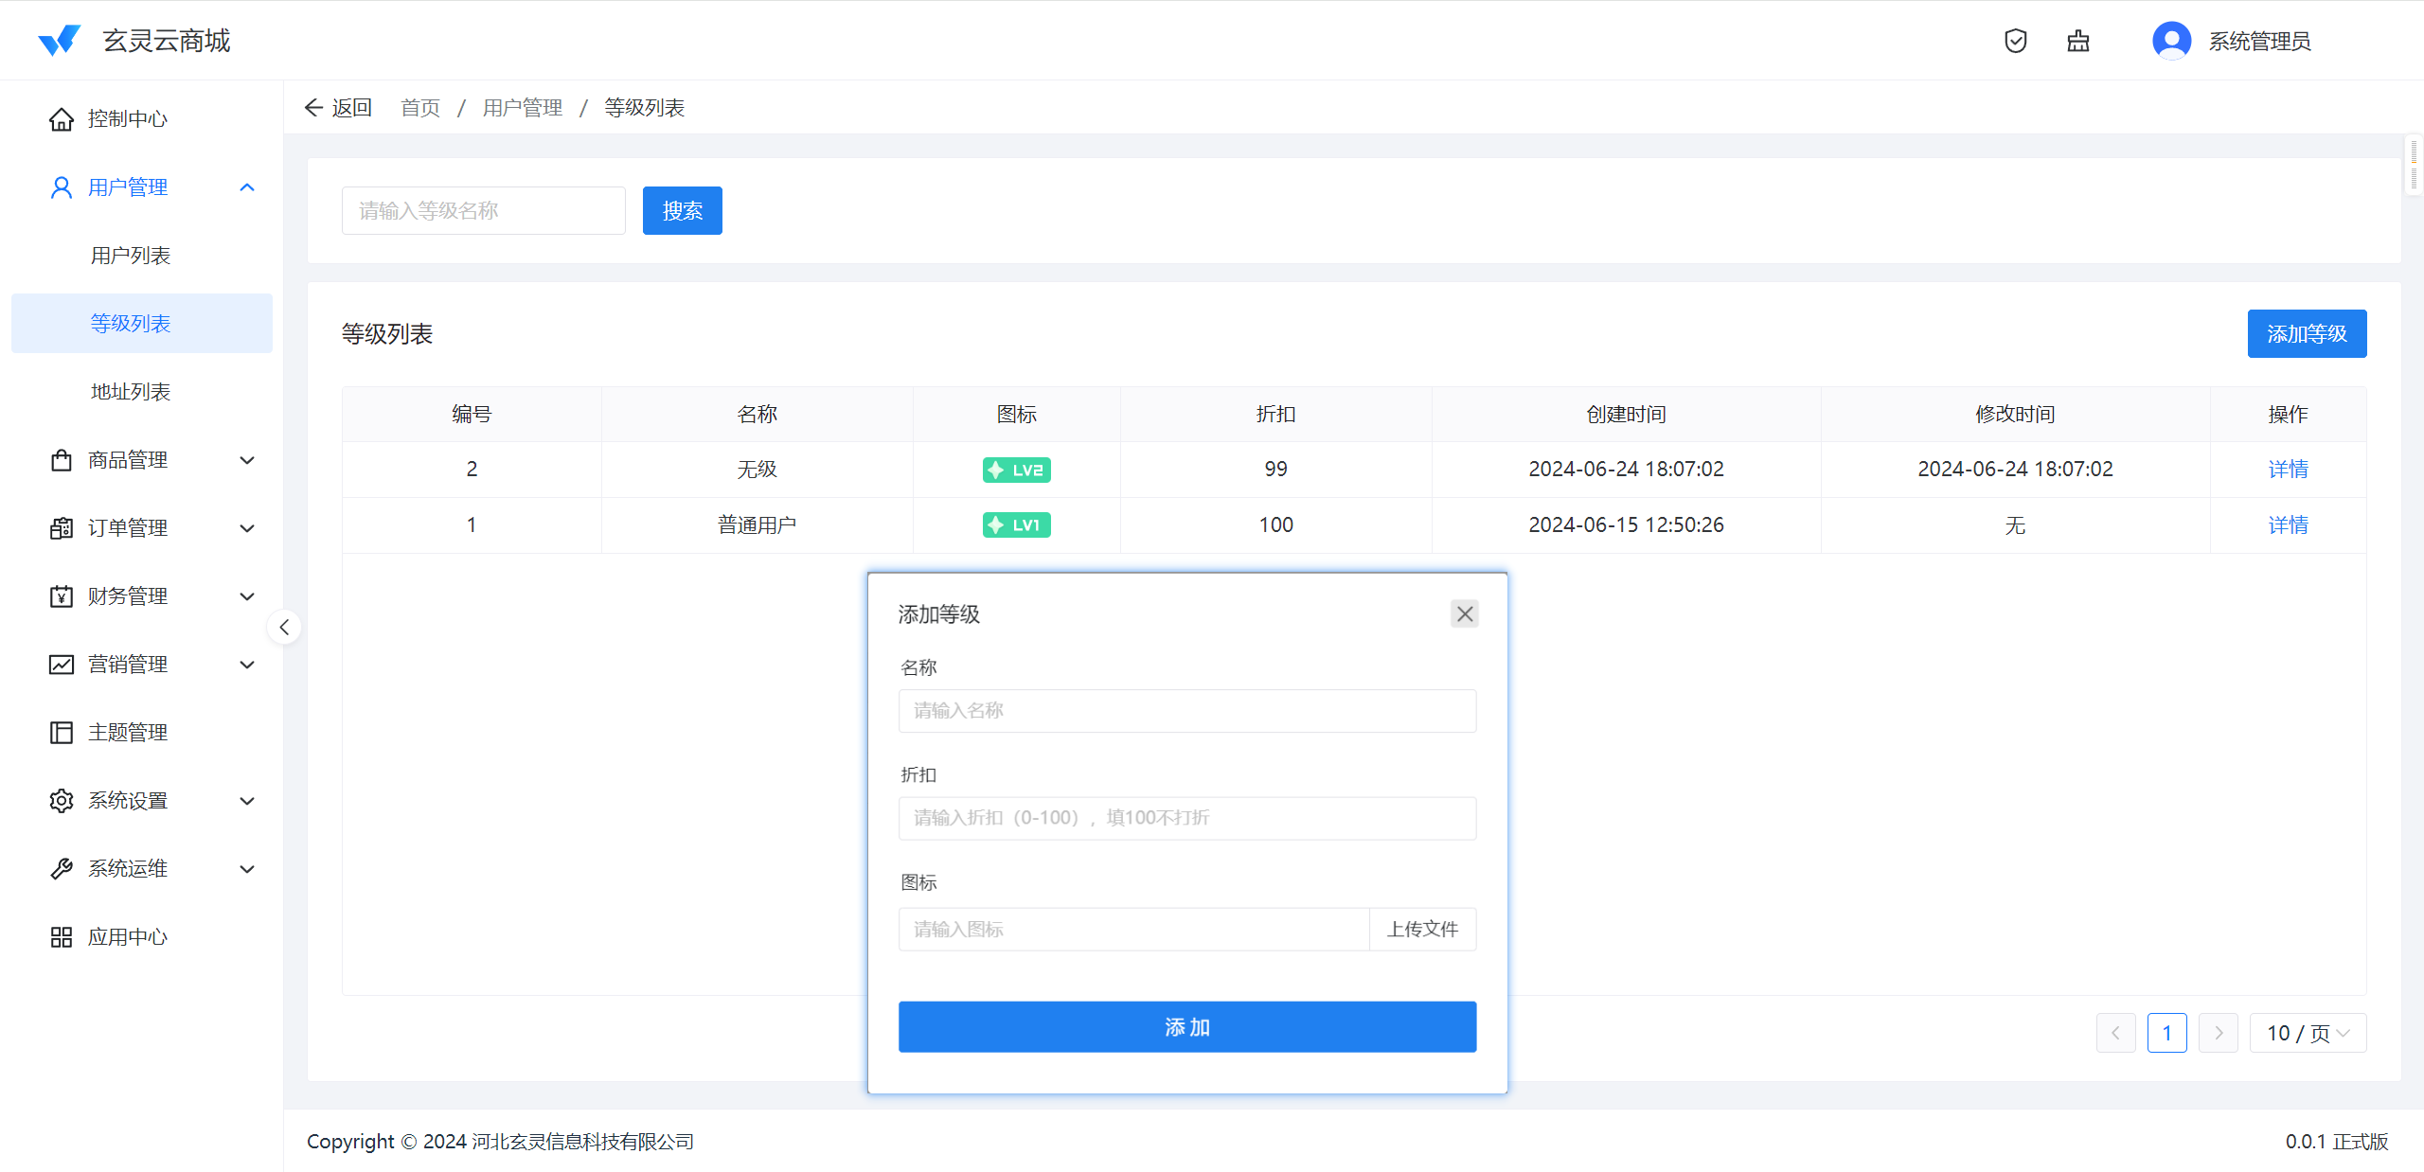Close the Add Level dialog

click(1464, 614)
